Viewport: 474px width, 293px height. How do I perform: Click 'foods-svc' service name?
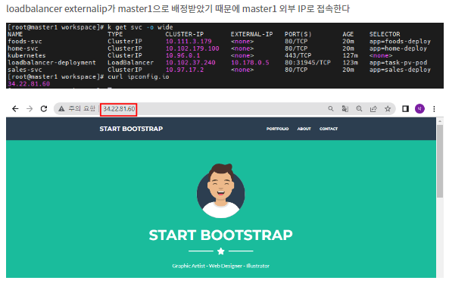click(x=25, y=42)
